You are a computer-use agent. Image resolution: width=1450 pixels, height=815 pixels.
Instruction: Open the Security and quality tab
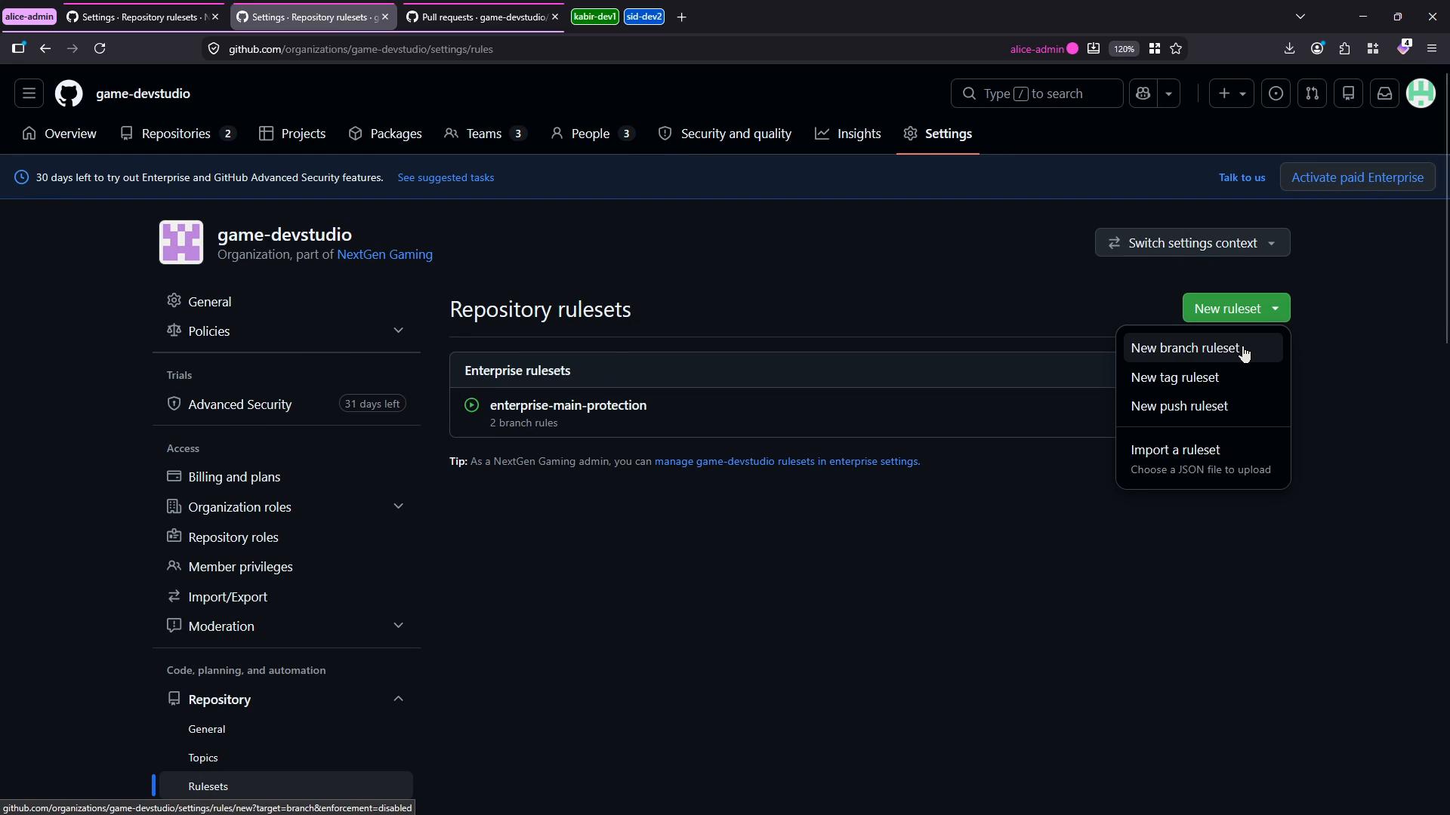coord(725,134)
